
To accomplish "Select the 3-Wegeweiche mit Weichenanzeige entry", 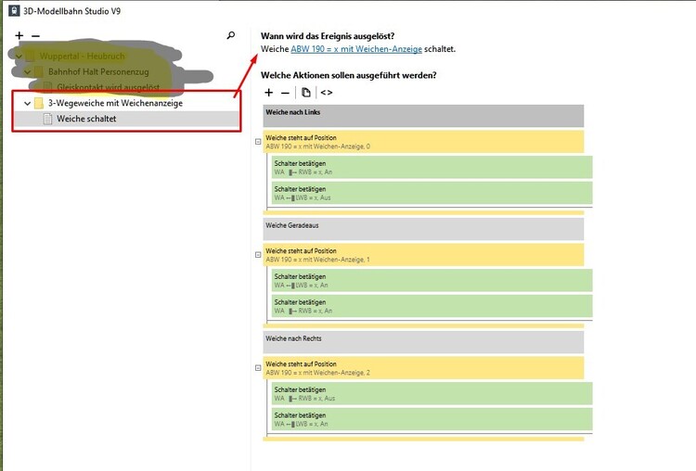I will 115,103.
